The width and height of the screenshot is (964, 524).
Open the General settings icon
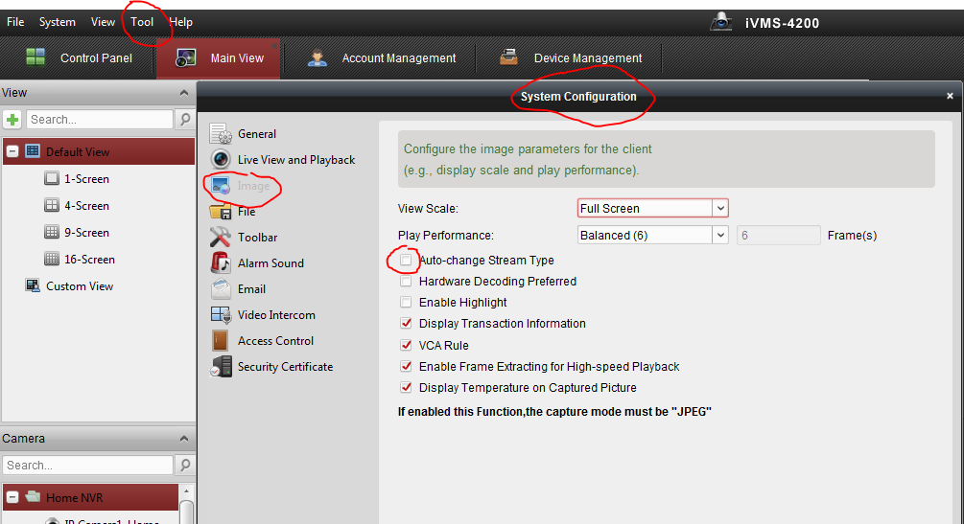pos(221,134)
